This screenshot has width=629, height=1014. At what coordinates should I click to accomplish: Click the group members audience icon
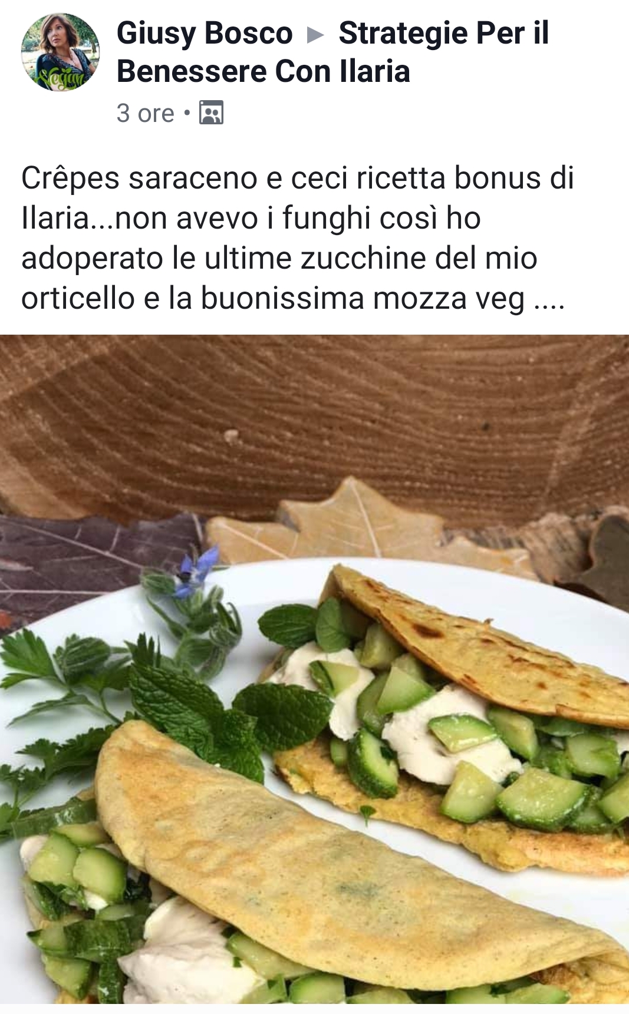[x=211, y=113]
